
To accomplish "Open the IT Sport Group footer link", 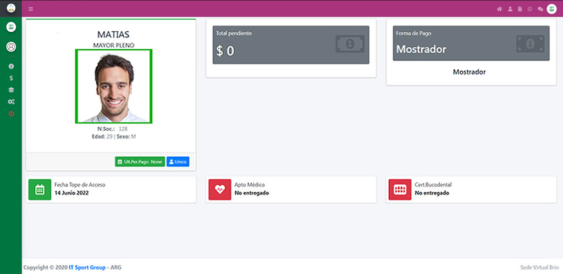I will [87, 267].
